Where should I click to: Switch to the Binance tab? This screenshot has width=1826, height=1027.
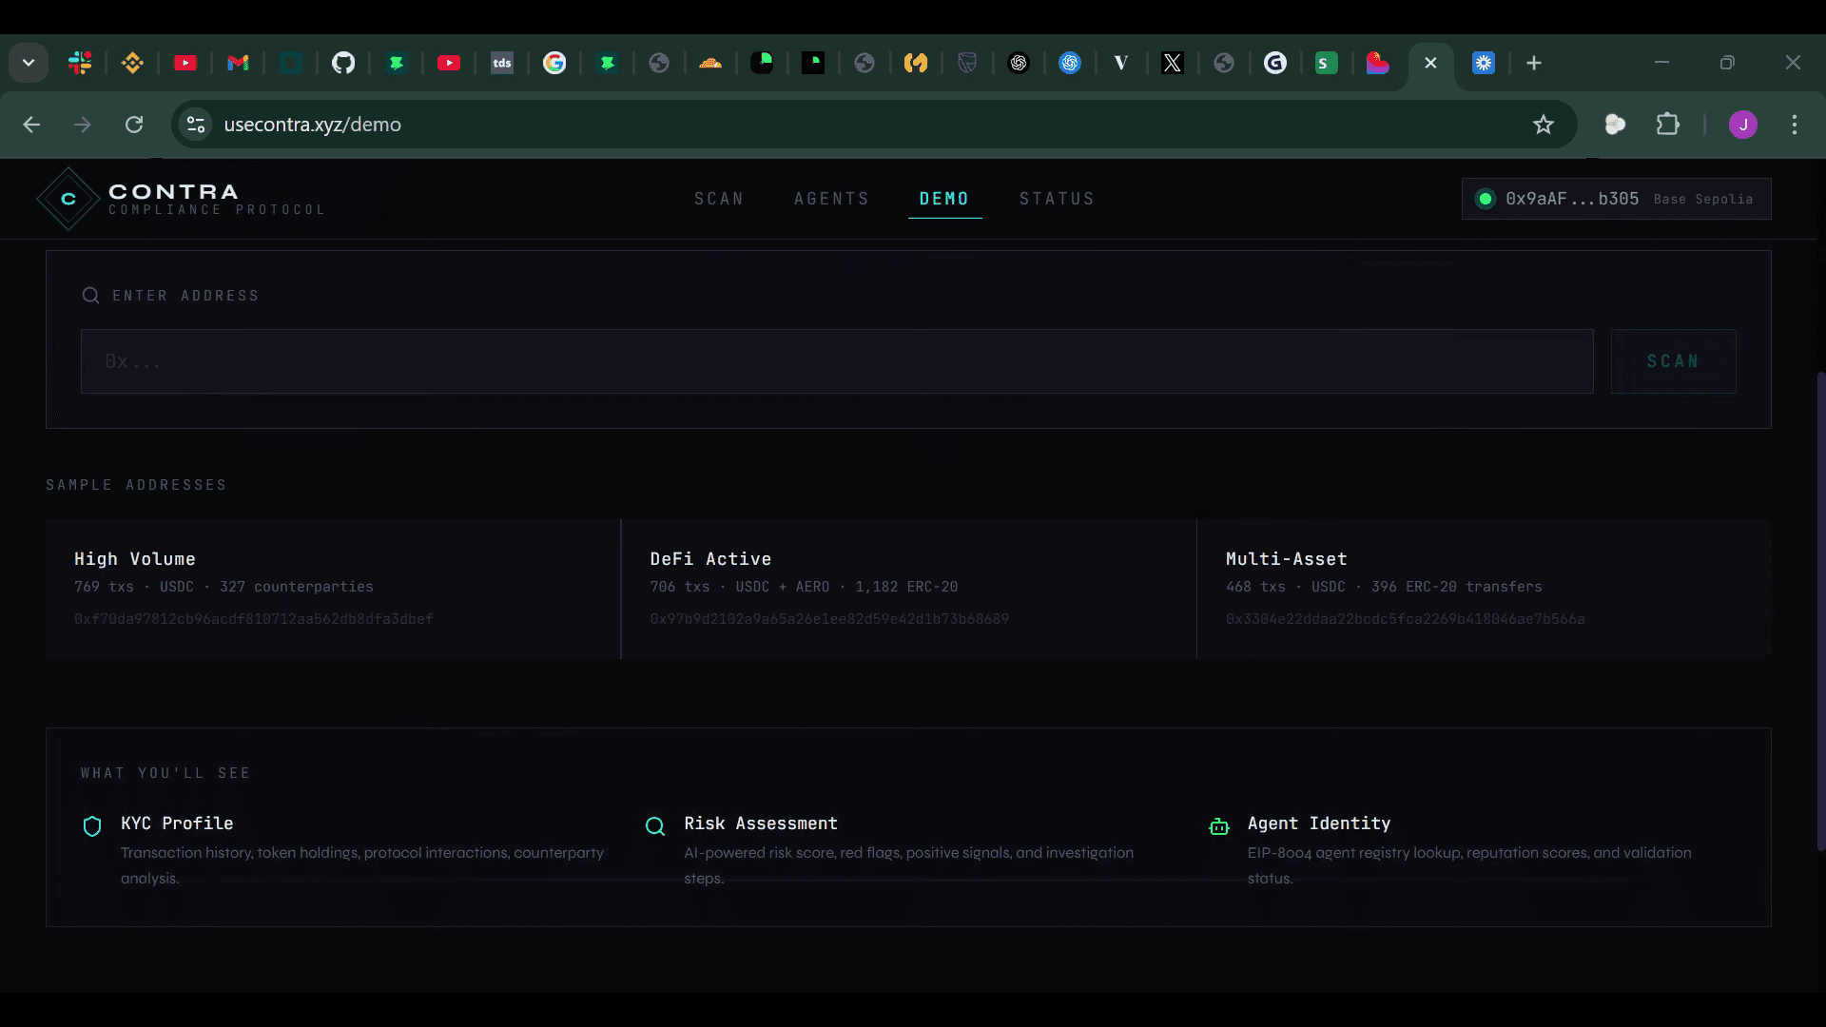click(132, 63)
